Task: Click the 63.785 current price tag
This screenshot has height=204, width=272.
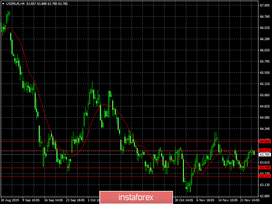Action: pos(264,155)
